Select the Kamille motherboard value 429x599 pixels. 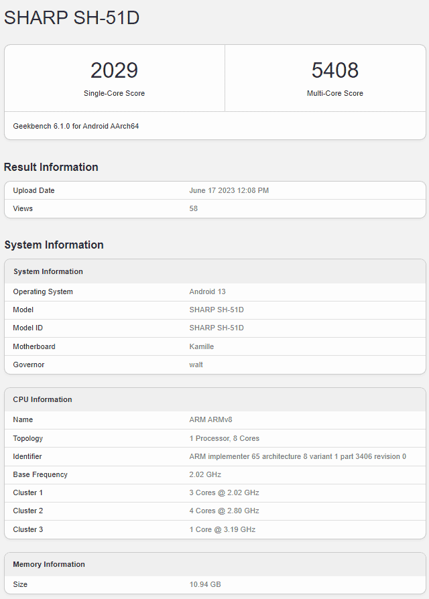[x=202, y=346]
